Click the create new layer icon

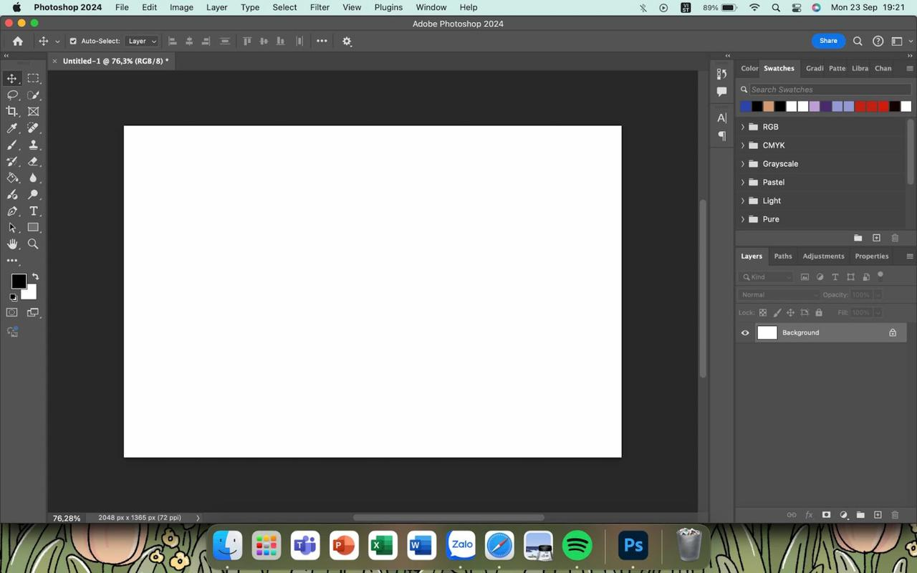[x=878, y=515]
